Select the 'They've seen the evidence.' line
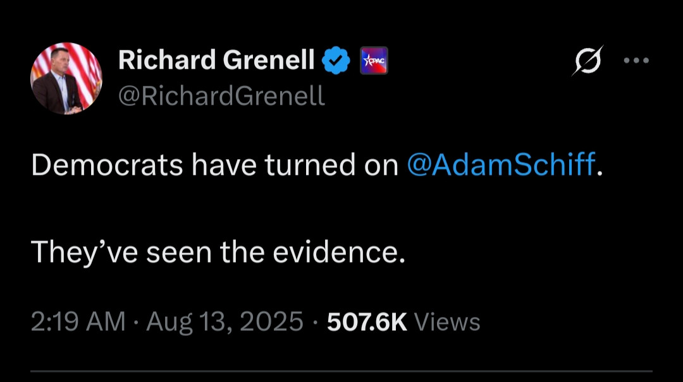Screen dimensions: 683x382 [218, 253]
